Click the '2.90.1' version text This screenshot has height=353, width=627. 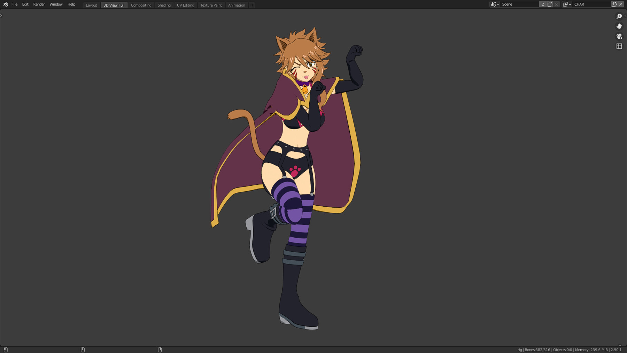[616, 350]
